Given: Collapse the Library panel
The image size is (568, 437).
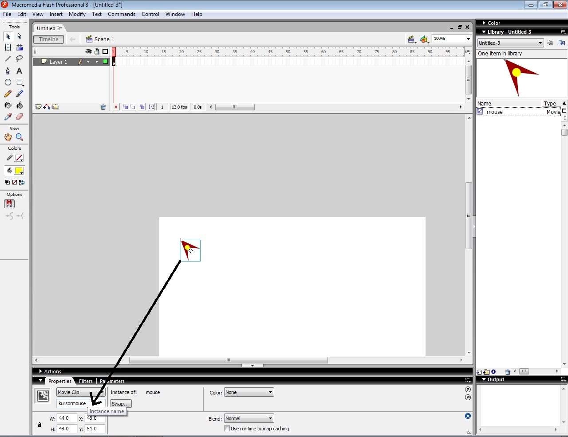Looking at the screenshot, I should click(x=484, y=32).
